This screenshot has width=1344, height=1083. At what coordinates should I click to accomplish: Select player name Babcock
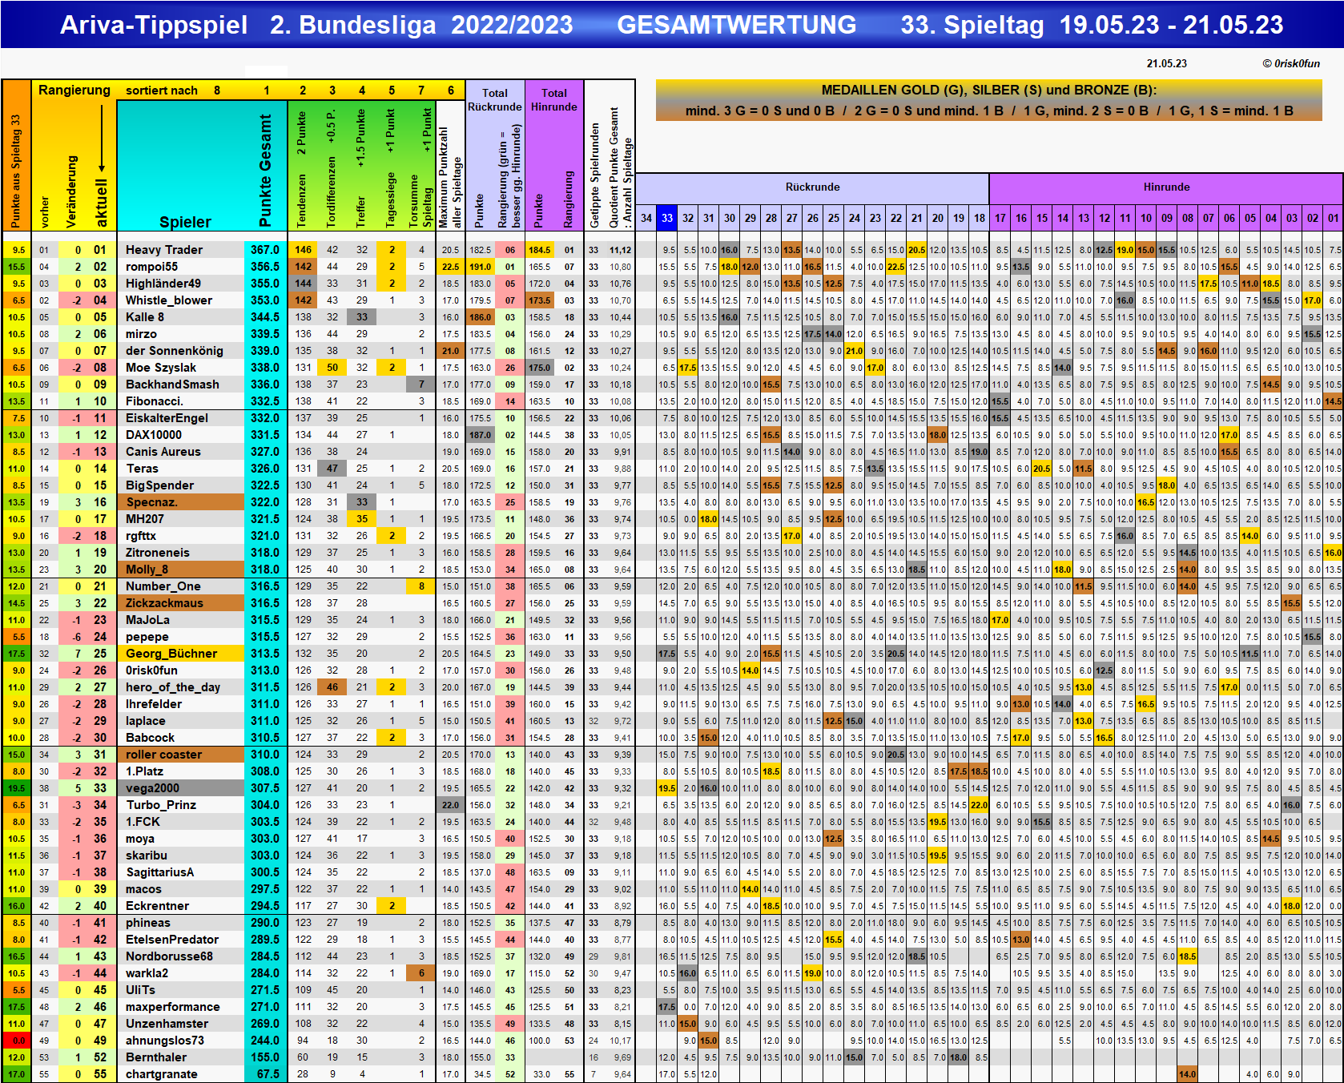150,738
